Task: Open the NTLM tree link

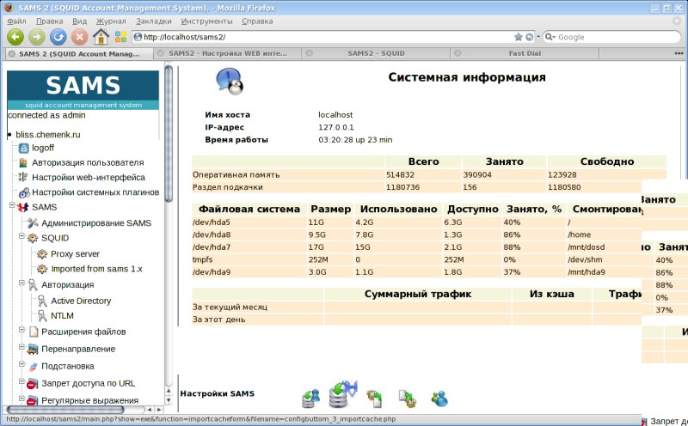Action: click(62, 316)
